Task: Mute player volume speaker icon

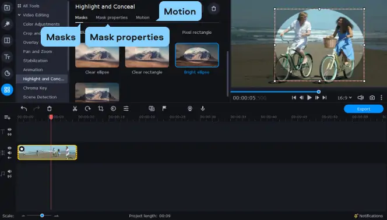Action: point(361,98)
